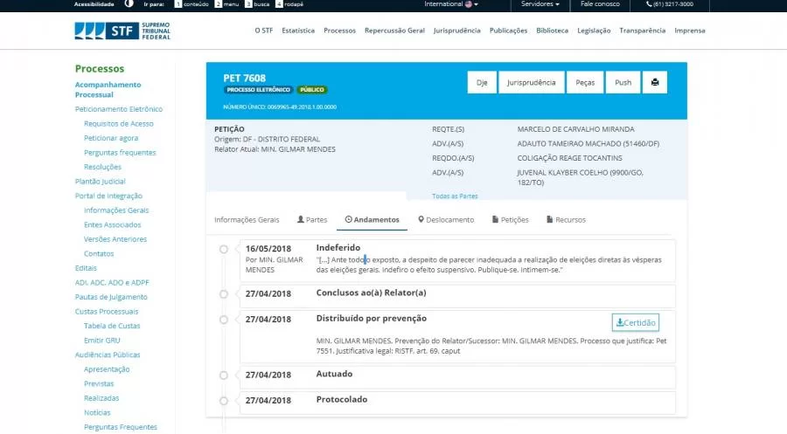Click the Dje button

pyautogui.click(x=481, y=82)
